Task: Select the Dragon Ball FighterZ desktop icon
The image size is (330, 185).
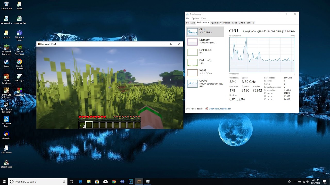Action: tap(6, 93)
